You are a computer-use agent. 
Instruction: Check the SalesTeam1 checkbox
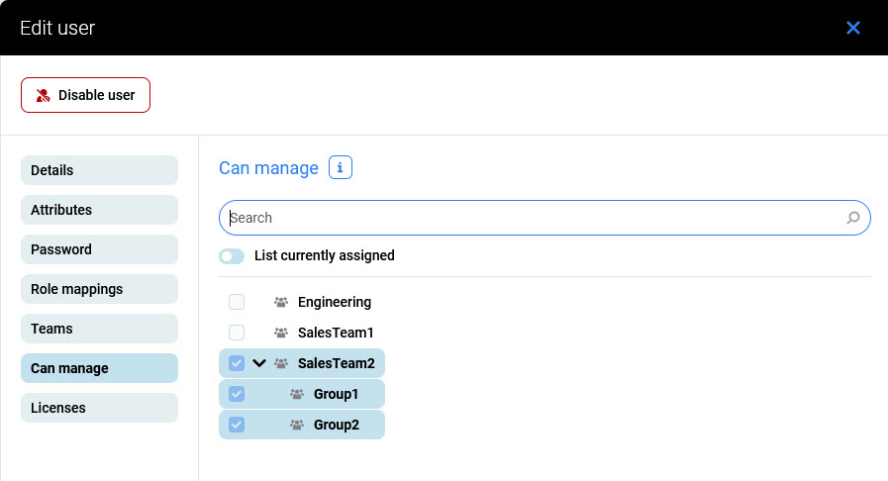point(237,333)
